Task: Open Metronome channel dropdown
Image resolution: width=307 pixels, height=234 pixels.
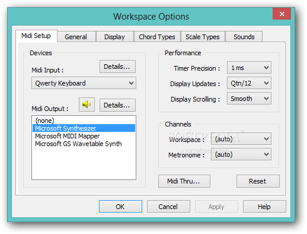Action: [241, 154]
